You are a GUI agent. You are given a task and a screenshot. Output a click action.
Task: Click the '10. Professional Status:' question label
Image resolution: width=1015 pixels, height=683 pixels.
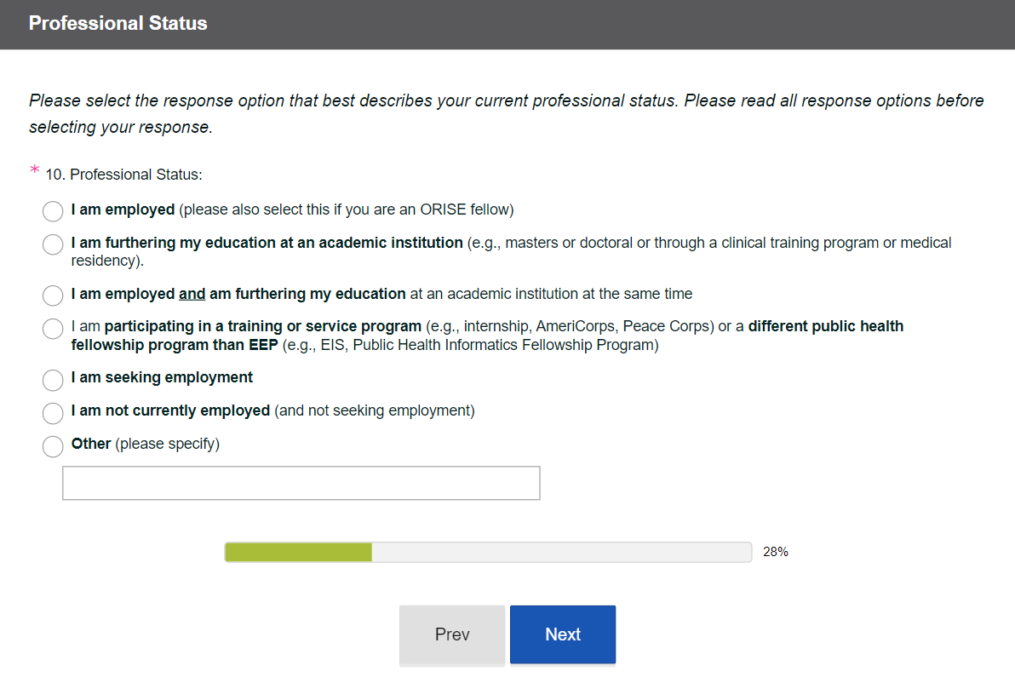click(x=123, y=175)
